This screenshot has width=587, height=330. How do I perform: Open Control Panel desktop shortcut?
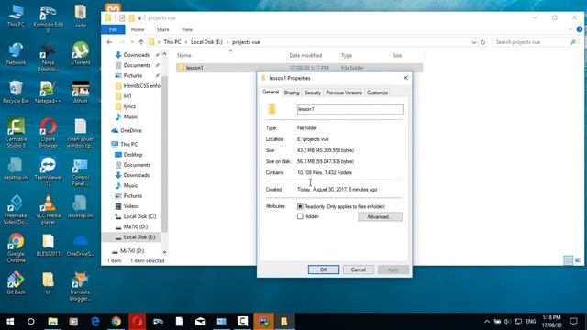[x=80, y=171]
